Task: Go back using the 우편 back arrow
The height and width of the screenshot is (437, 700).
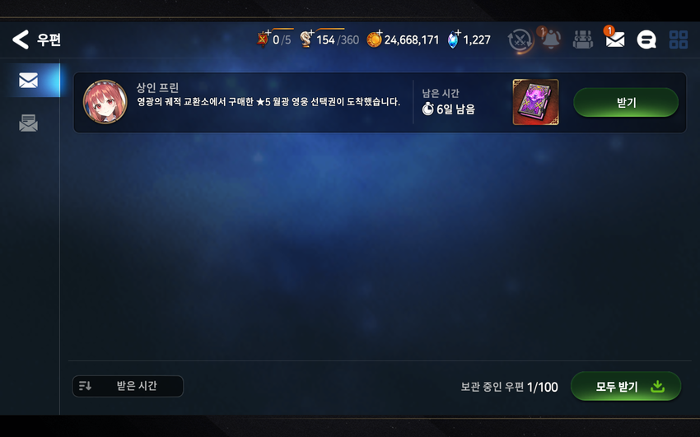Action: tap(21, 40)
